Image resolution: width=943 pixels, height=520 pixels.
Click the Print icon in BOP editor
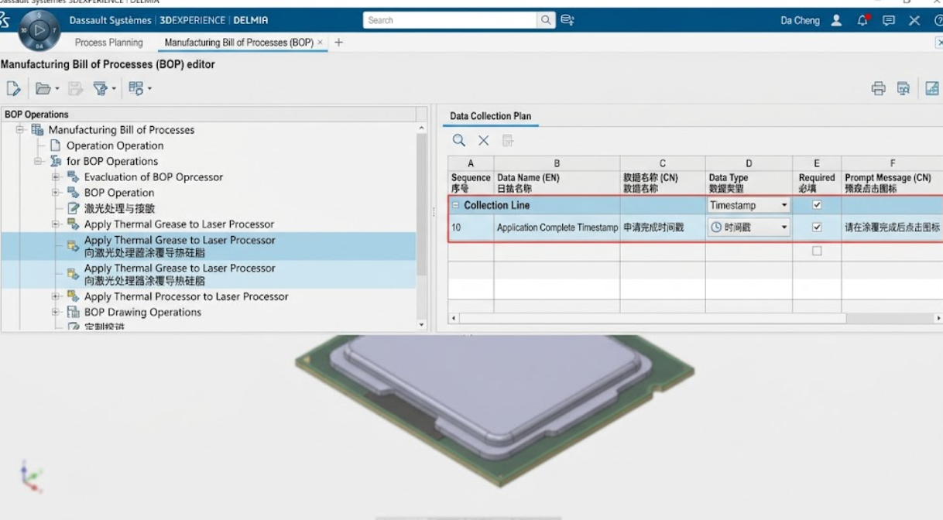pyautogui.click(x=878, y=88)
